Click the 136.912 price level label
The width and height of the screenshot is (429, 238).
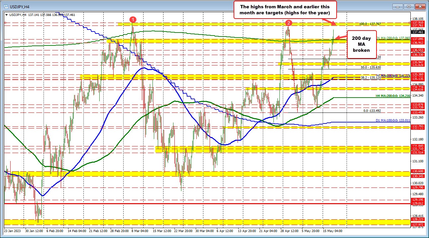(417, 42)
